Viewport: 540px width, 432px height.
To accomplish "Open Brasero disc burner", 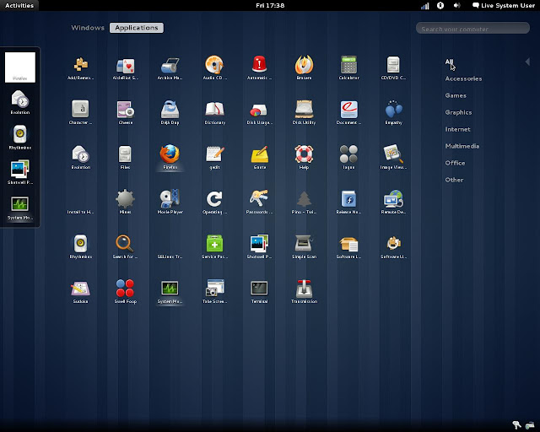I will (304, 64).
